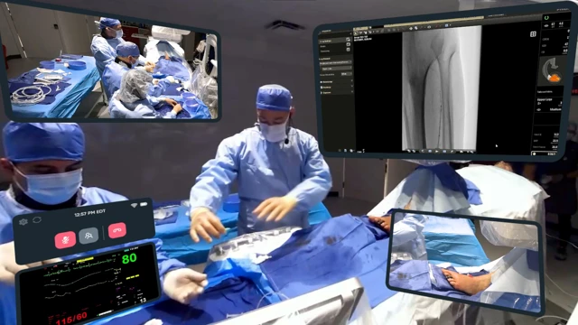Viewport: 578px width, 325px height.
Task: Play the angiogram run from bottom toolbar
Action: pos(437,151)
